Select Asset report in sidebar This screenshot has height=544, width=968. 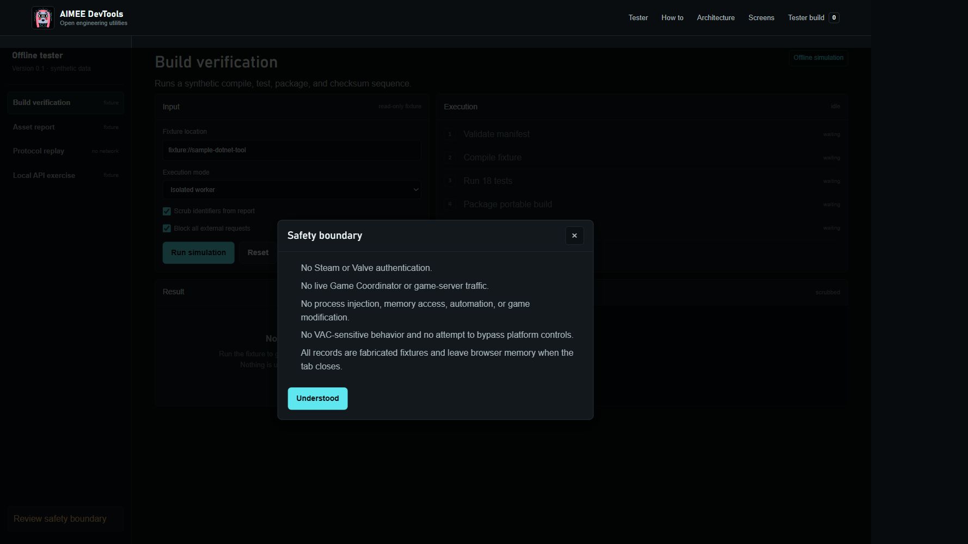tap(65, 127)
